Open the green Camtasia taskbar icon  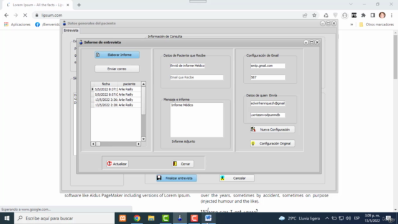click(x=165, y=218)
